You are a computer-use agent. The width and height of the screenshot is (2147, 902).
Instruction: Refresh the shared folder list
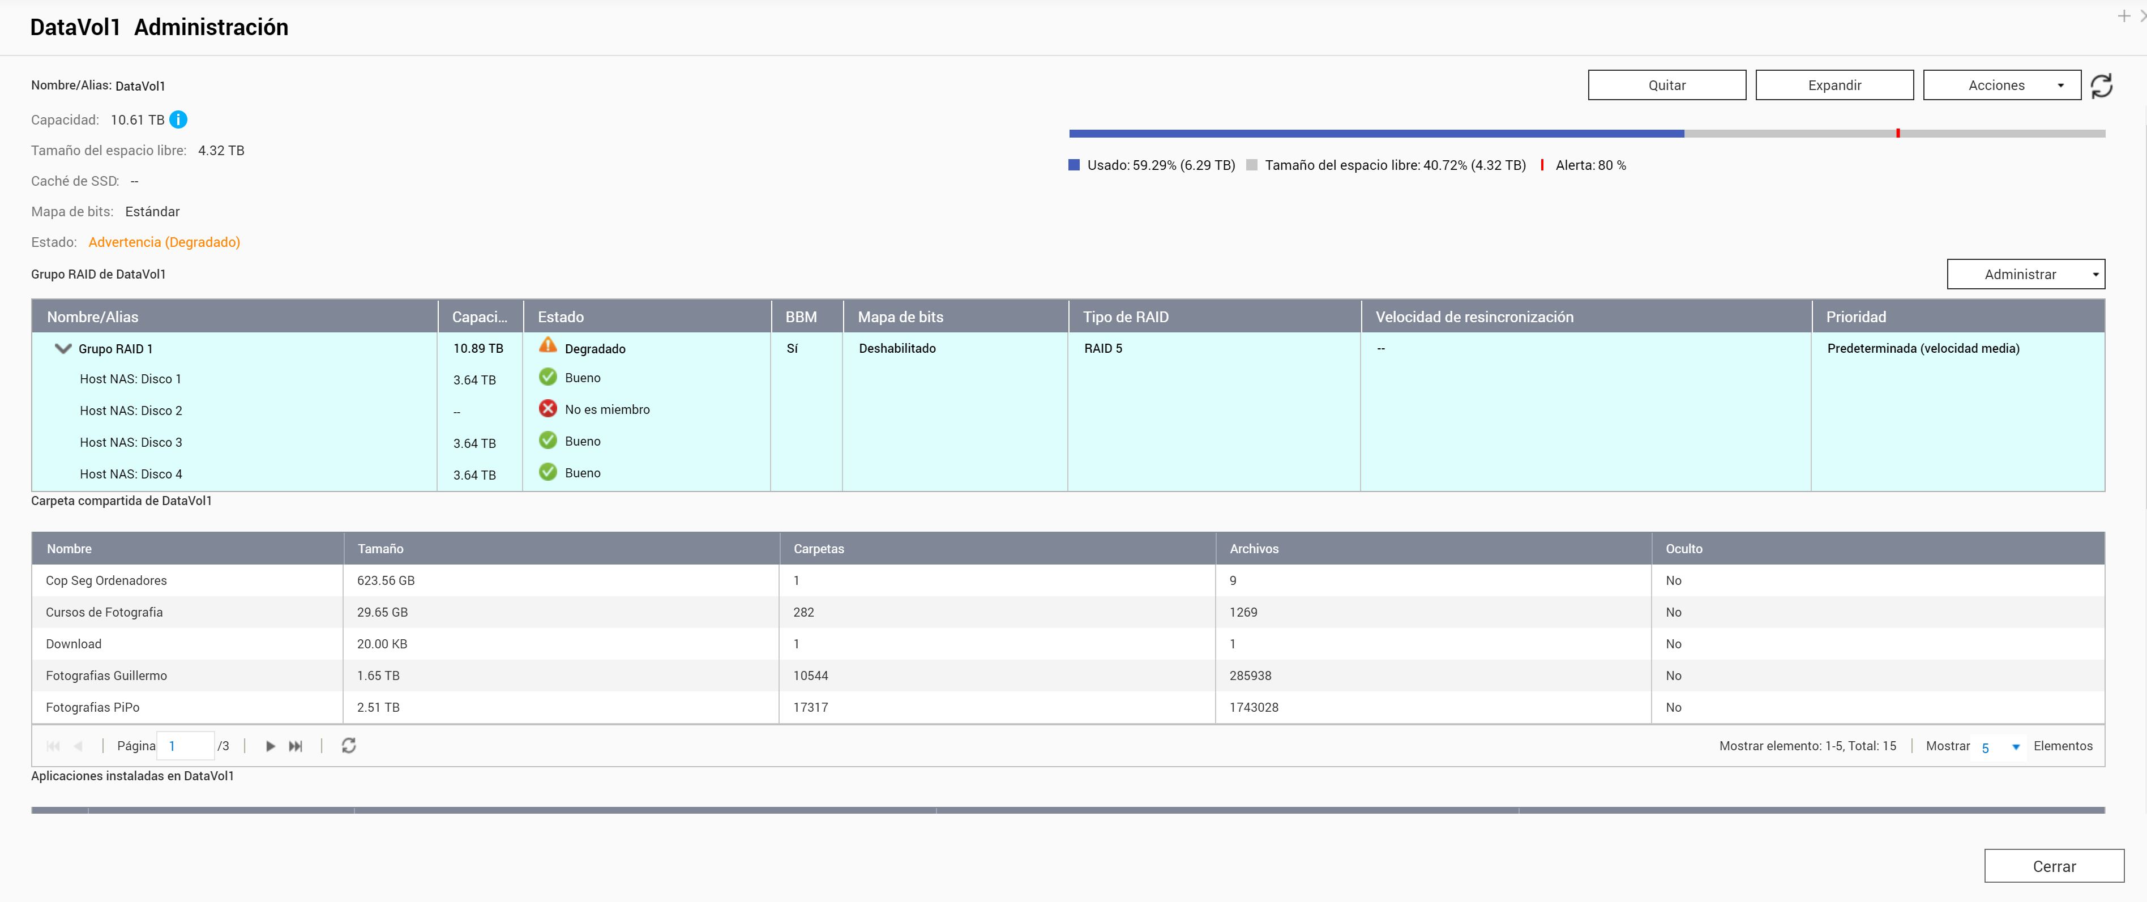348,746
